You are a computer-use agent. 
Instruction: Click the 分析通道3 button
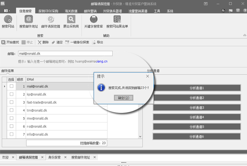coord(197,107)
